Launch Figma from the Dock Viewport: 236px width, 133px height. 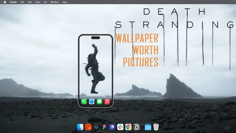[x=104, y=127]
